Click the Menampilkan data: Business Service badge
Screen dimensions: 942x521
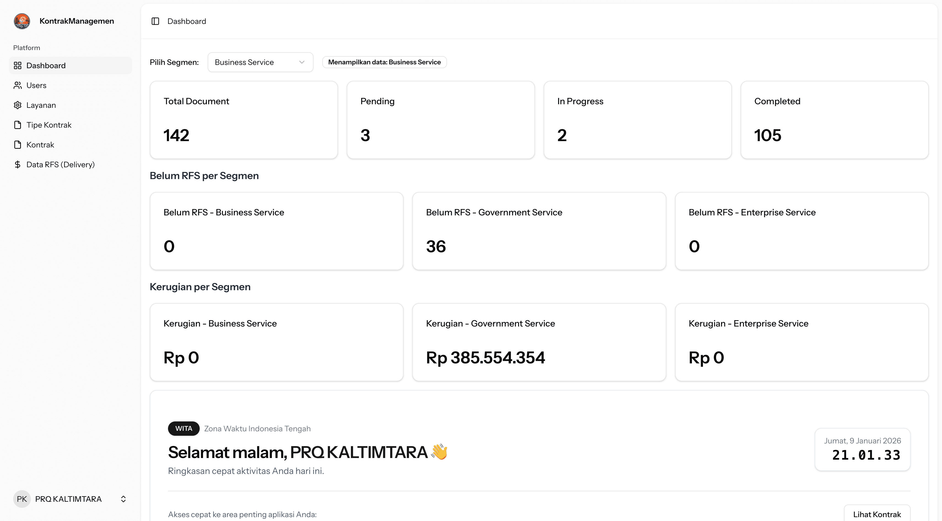tap(384, 62)
